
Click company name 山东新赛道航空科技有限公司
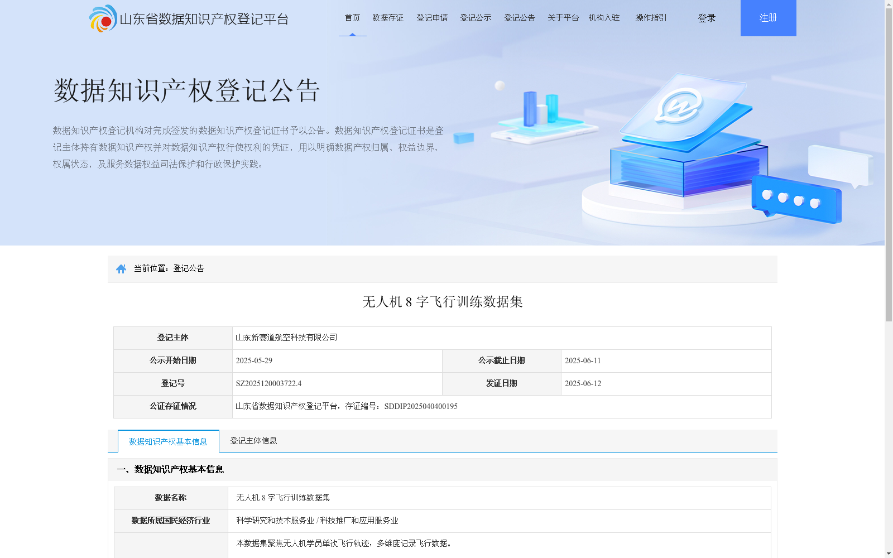pos(286,338)
